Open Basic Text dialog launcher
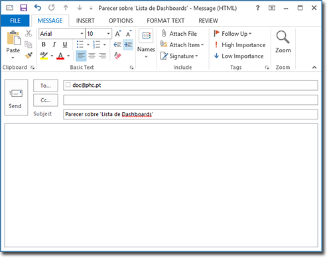The image size is (329, 260). (x=132, y=68)
